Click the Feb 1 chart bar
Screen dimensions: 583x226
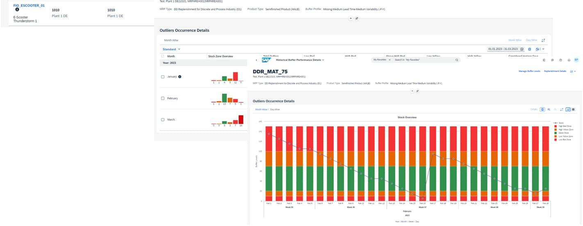click(269, 163)
